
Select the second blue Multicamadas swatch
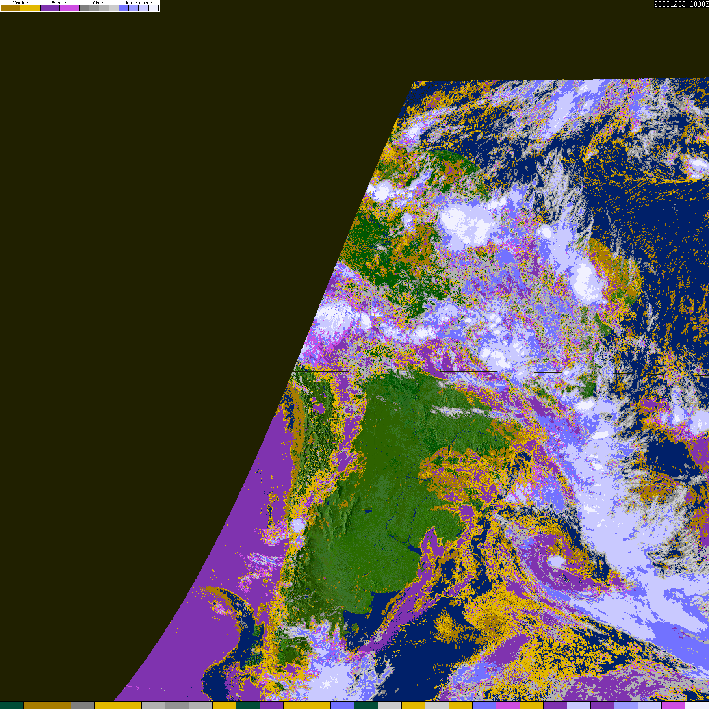pyautogui.click(x=134, y=8)
